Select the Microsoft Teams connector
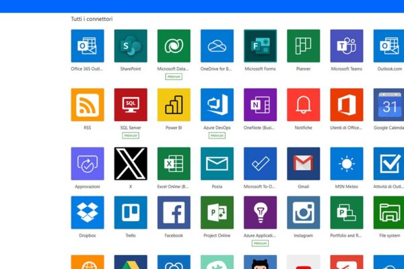The height and width of the screenshot is (269, 404). click(347, 46)
